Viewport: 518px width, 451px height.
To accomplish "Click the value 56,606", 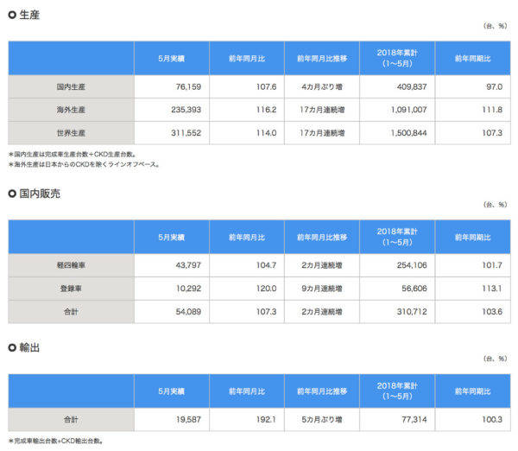I will [x=414, y=289].
